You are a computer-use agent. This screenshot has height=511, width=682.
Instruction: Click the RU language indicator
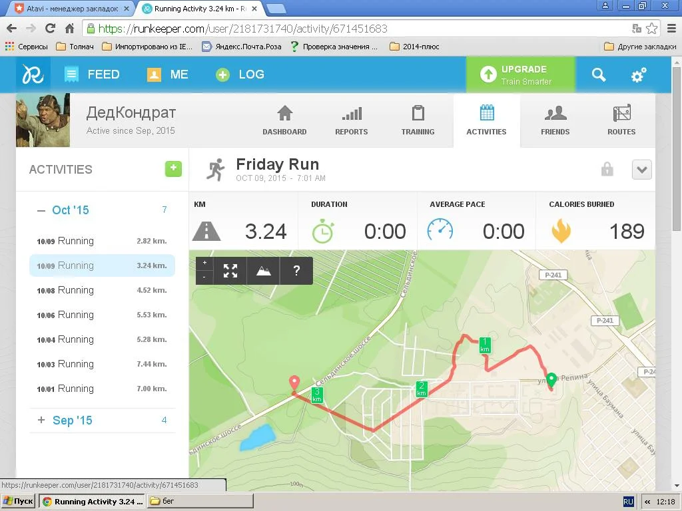tap(629, 502)
